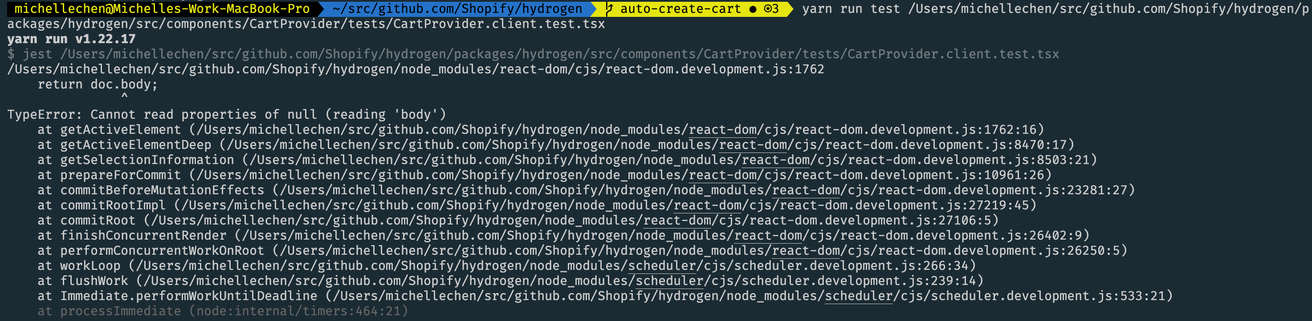Open react-dom link in commitRootImpl line
This screenshot has width=1312, height=321.
point(708,205)
